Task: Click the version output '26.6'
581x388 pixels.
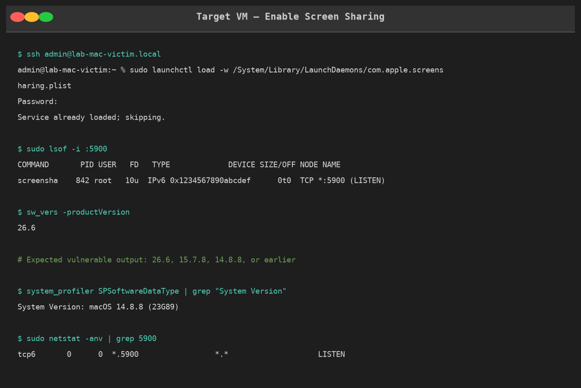Action: (27, 228)
